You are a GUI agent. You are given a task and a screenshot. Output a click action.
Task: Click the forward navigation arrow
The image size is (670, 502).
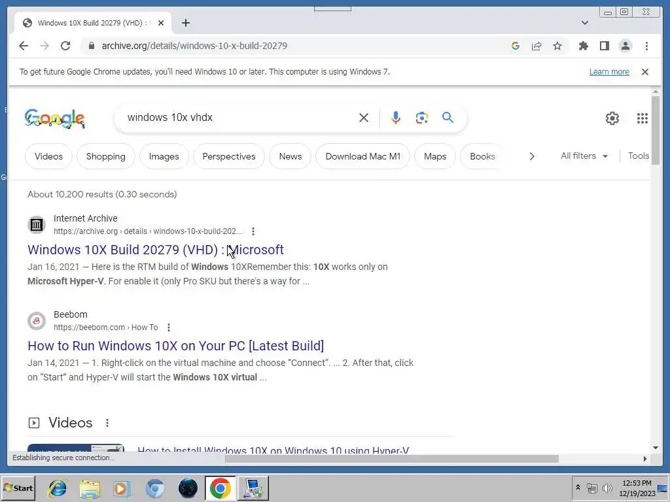pyautogui.click(x=44, y=46)
